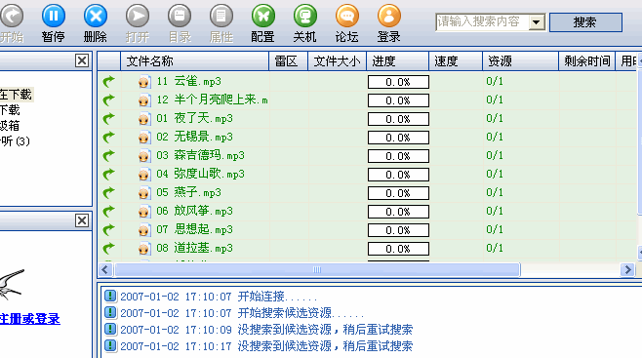Click the 关机 shutdown toolbar icon
642x358 pixels.
[x=305, y=17]
